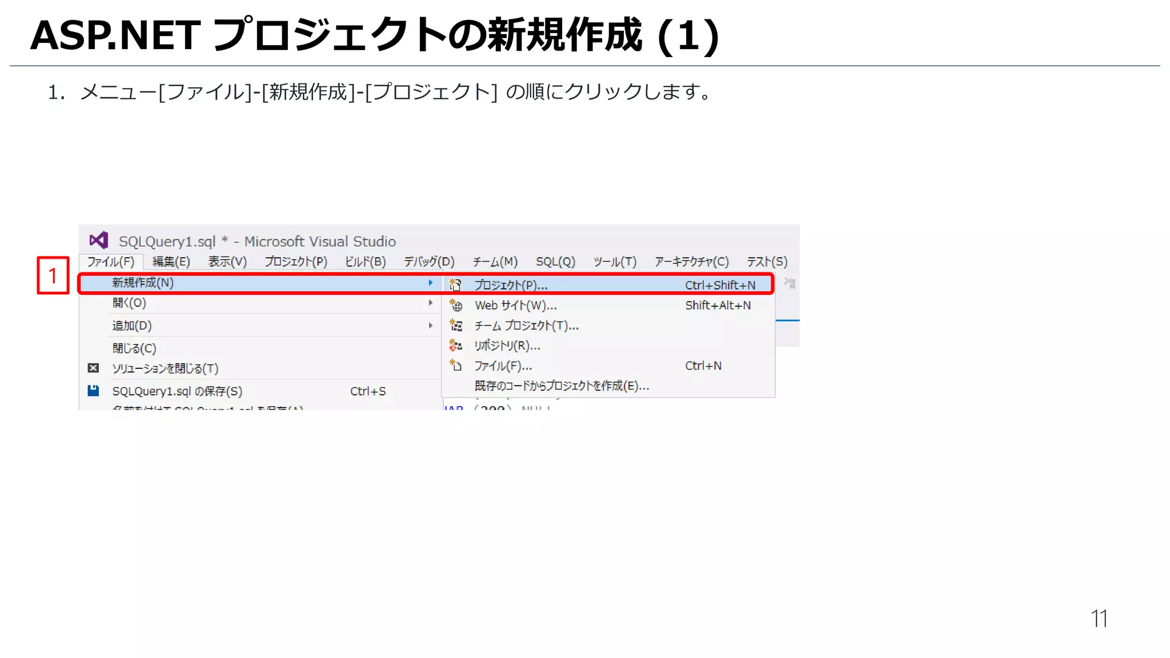
Task: Open the ファイル(F) menu
Action: [x=110, y=262]
